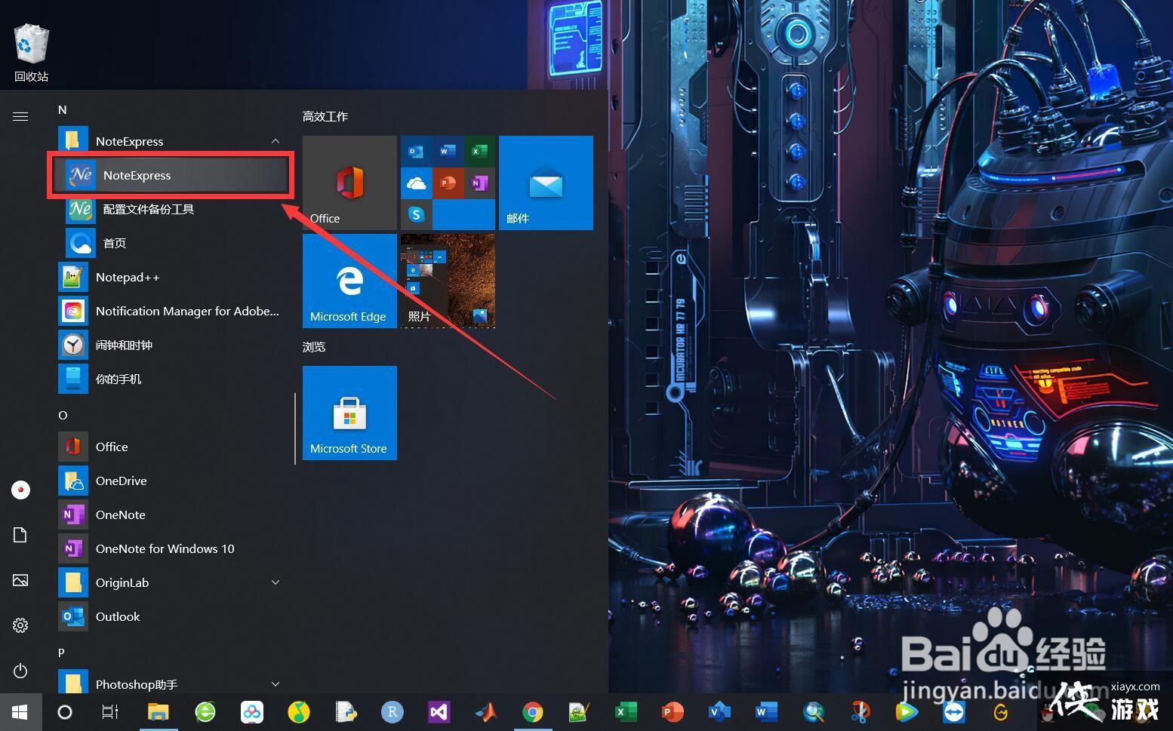The image size is (1173, 731).
Task: Click the small PowerPoint tile in tile folder
Action: click(x=448, y=183)
